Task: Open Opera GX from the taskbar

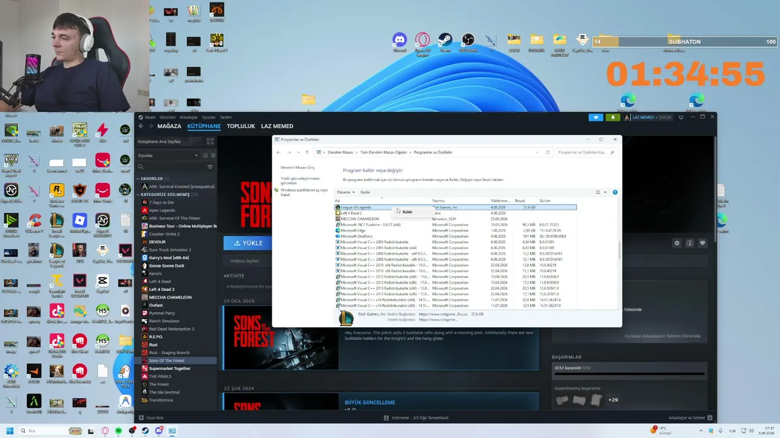Action: coord(105,431)
